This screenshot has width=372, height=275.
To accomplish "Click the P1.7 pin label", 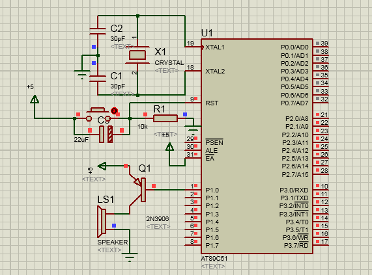I will (x=212, y=246).
